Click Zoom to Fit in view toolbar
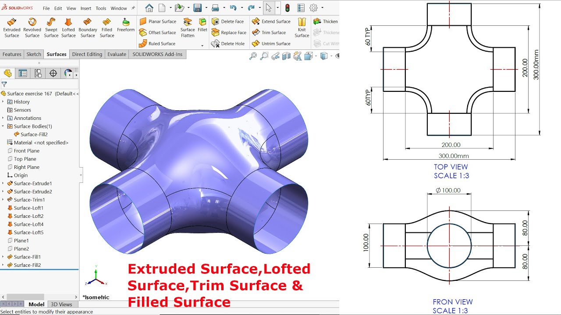The width and height of the screenshot is (561, 315). (x=253, y=56)
